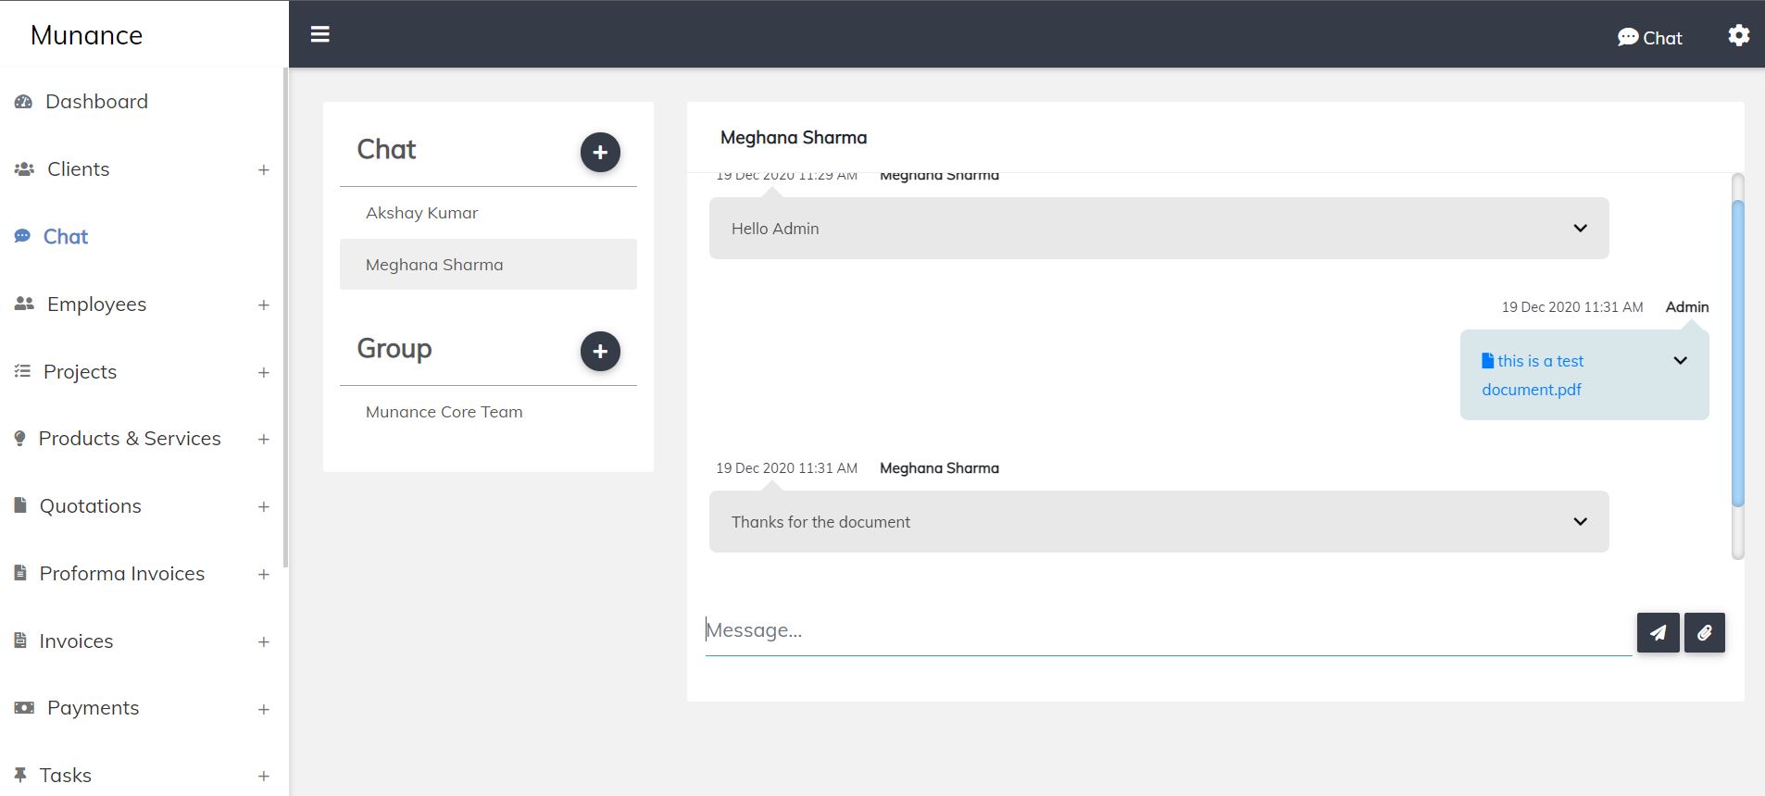Screen dimensions: 1765x796
Task: Open the Tasks menu item
Action: (x=66, y=776)
